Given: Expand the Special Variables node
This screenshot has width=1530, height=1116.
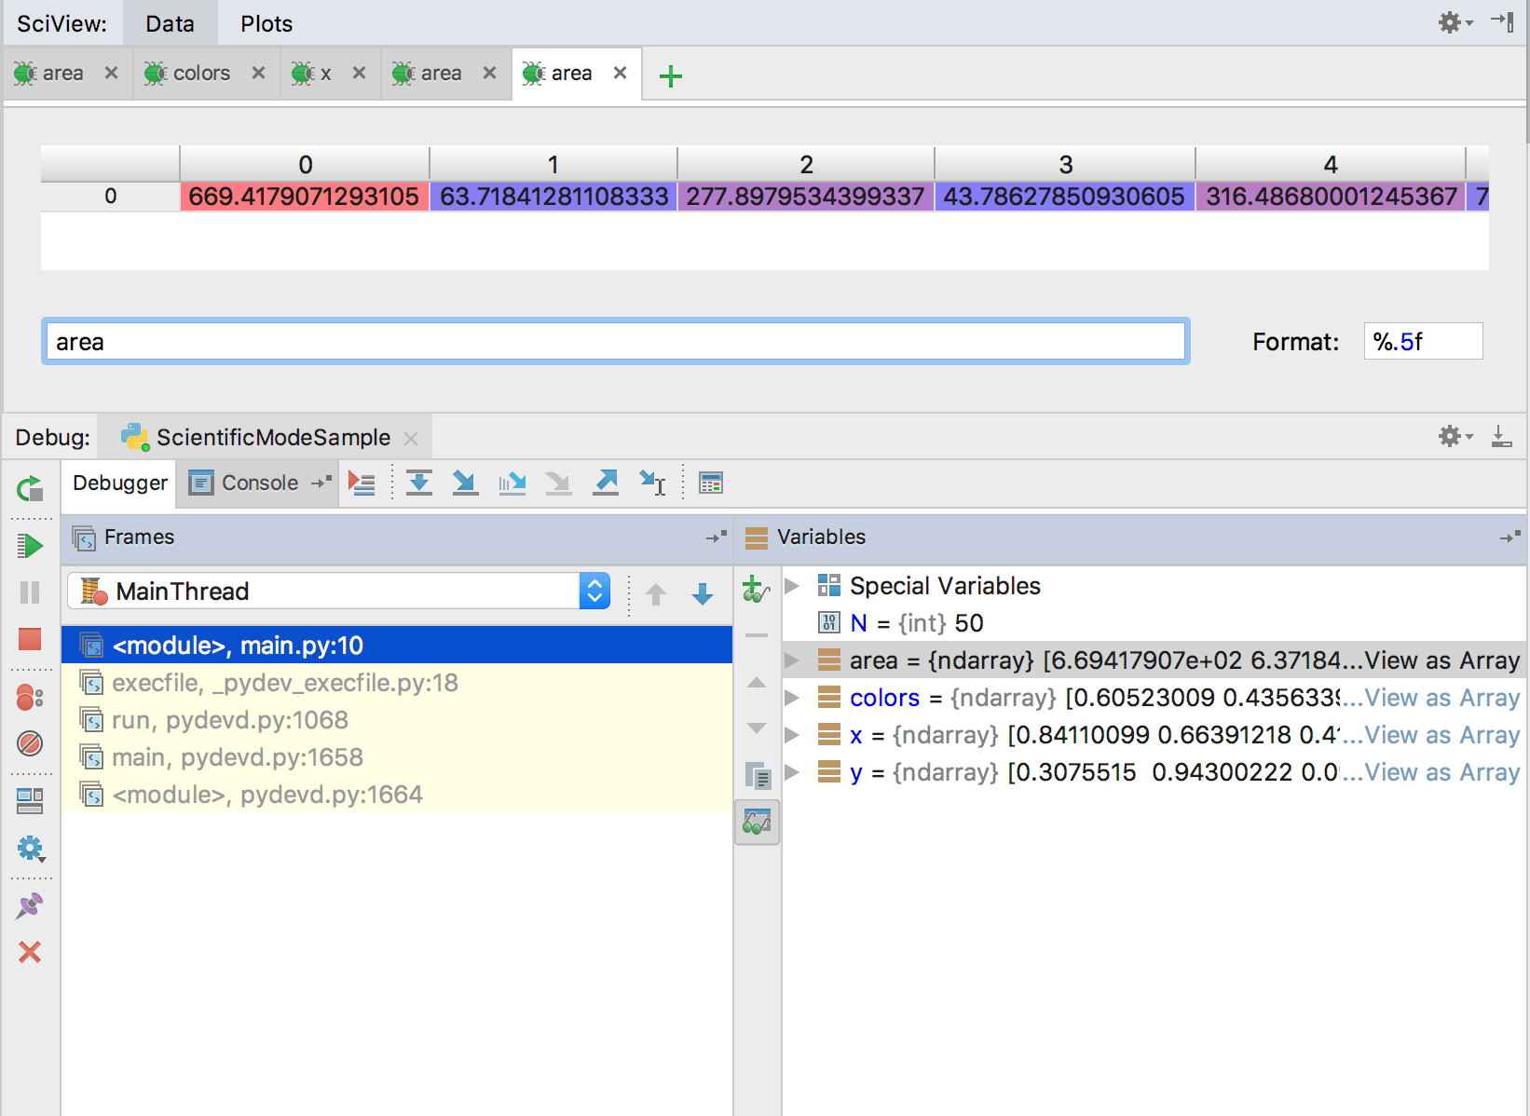Looking at the screenshot, I should 793,586.
